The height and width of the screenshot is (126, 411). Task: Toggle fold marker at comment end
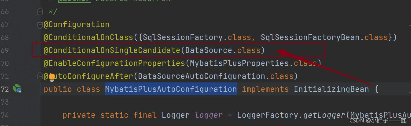(40, 11)
